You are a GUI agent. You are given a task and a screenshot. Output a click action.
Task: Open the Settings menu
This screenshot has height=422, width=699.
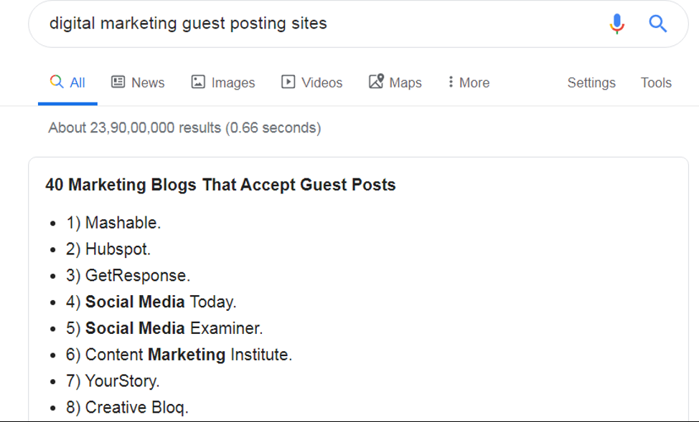pyautogui.click(x=591, y=82)
